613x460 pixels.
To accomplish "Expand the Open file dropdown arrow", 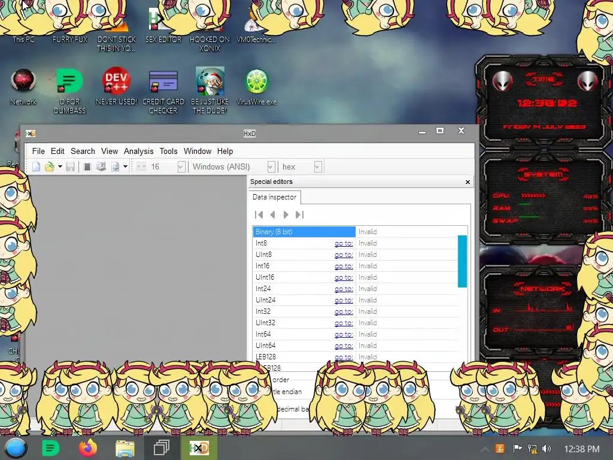I will coord(60,167).
